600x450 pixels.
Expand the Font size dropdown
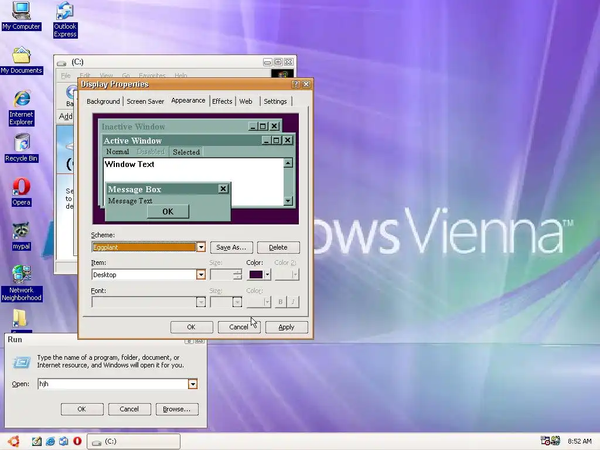click(237, 302)
